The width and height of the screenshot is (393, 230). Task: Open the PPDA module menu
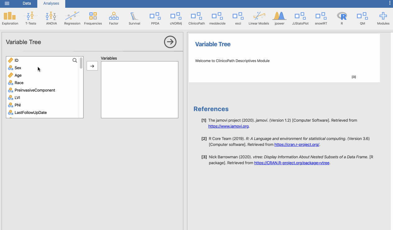[x=155, y=19]
